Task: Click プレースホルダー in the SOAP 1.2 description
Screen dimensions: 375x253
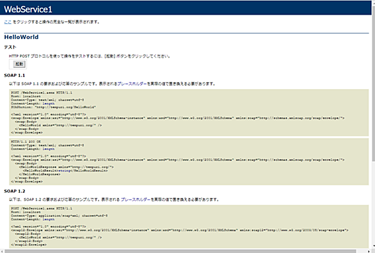Action: tap(136, 199)
